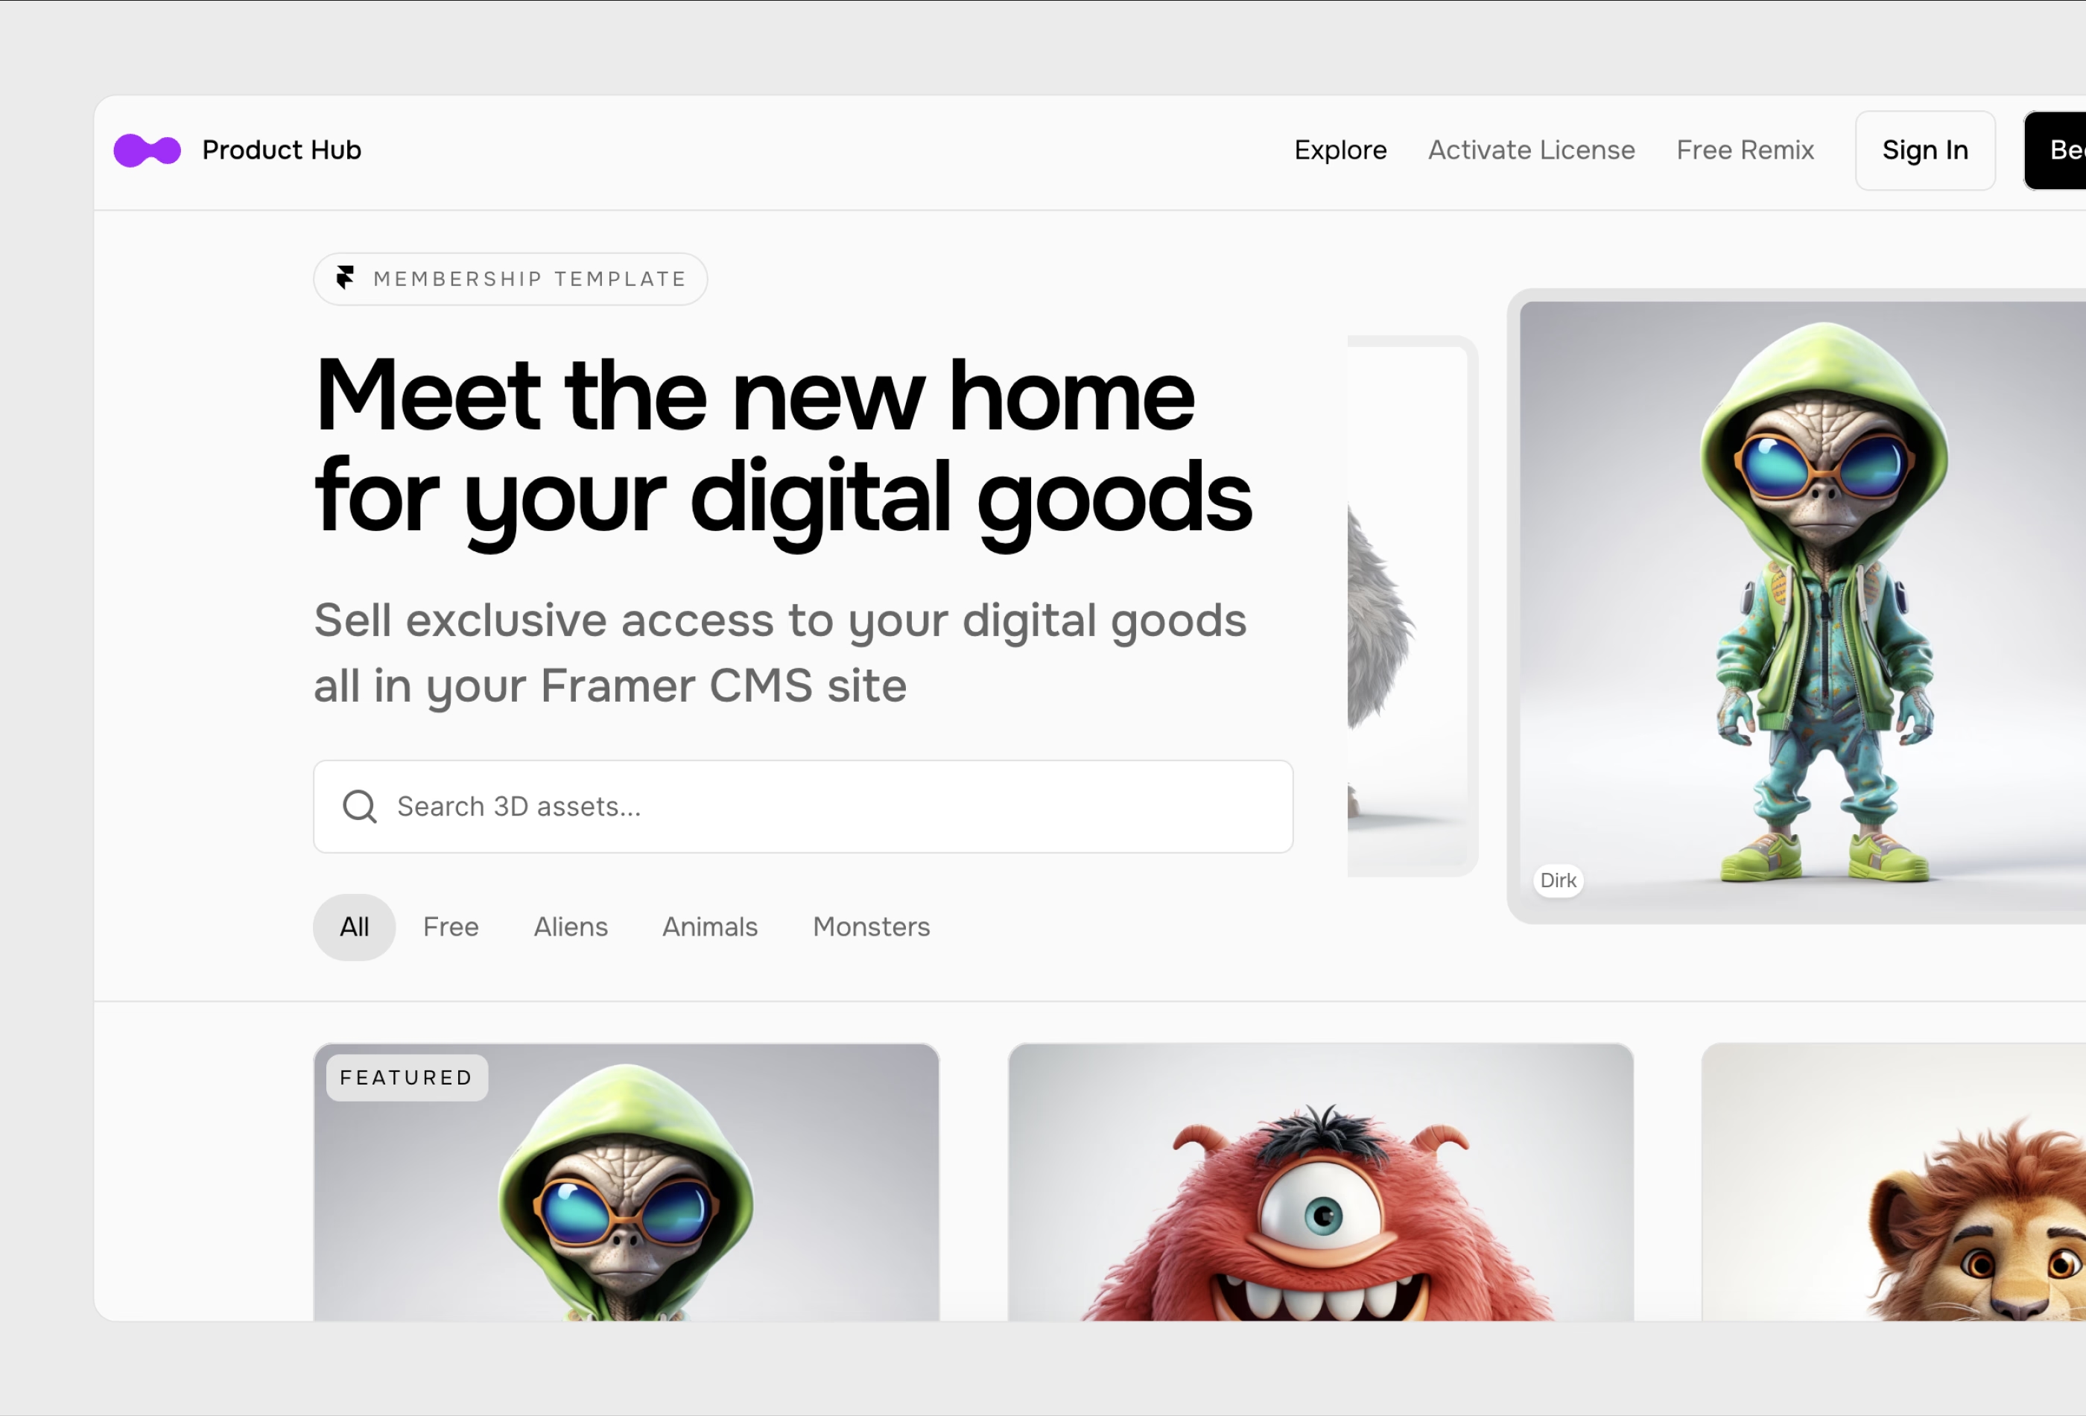The height and width of the screenshot is (1416, 2086).
Task: Click the Free filter category icon
Action: (x=451, y=927)
